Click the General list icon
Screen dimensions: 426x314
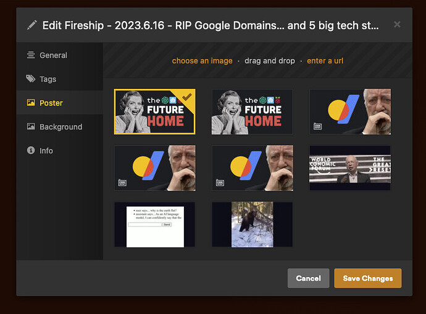pos(31,55)
